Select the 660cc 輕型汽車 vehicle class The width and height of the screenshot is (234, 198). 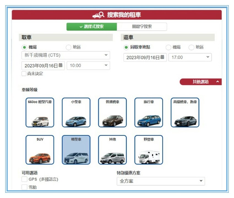[x=40, y=112]
